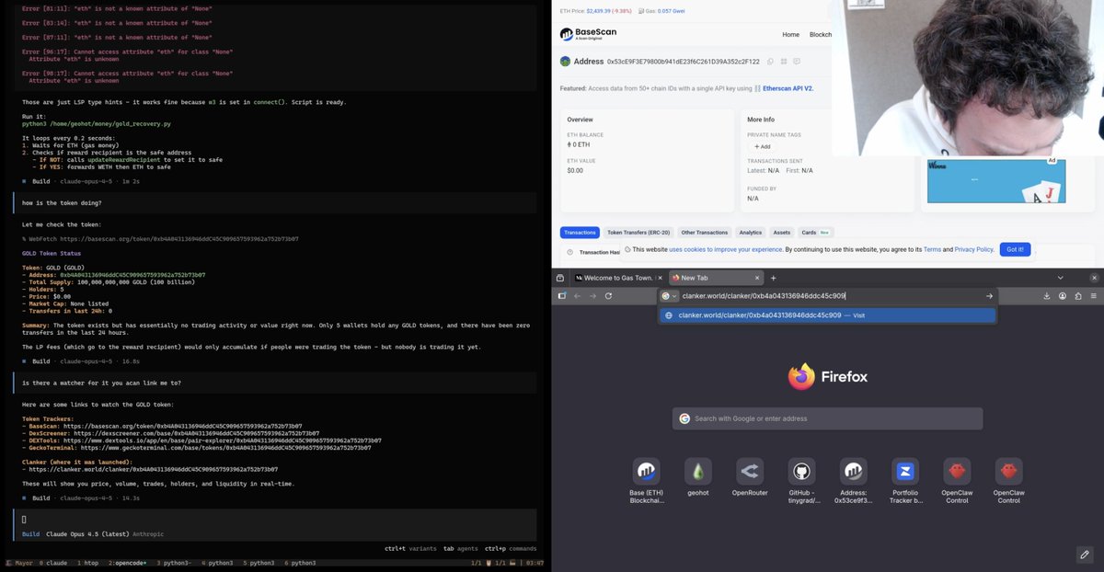Image resolution: width=1104 pixels, height=572 pixels.
Task: Accept cookies with Got it! button
Action: point(1015,249)
